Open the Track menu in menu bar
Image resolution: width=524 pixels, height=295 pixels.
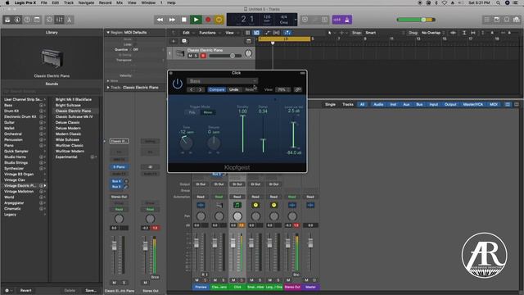click(69, 2)
